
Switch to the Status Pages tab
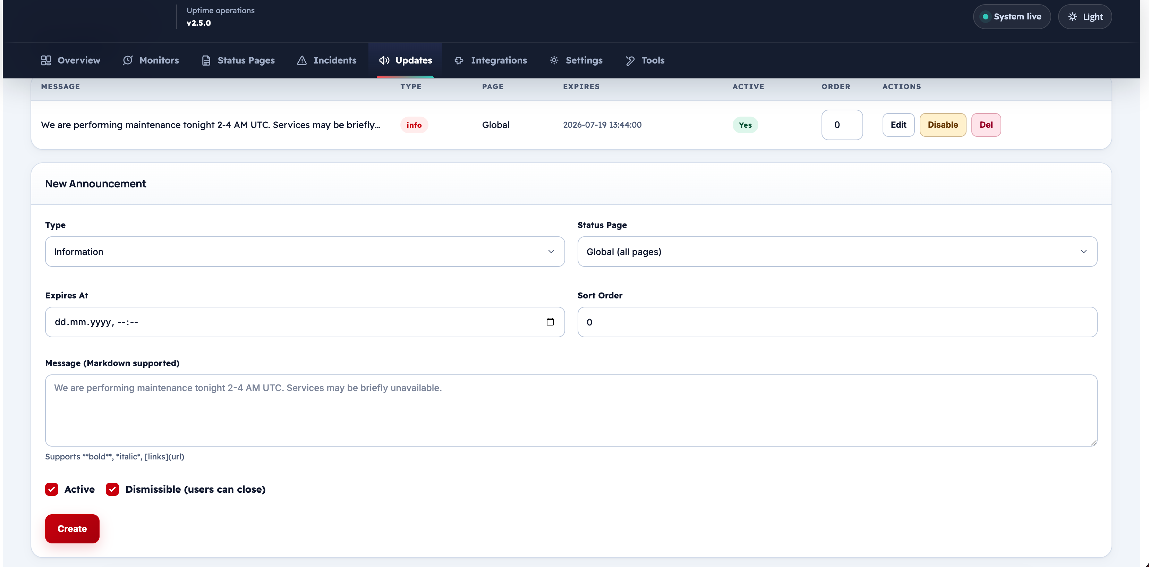coord(238,60)
